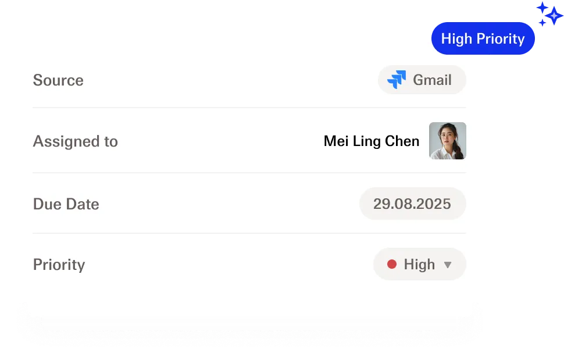Click the large sparkle star

pyautogui.click(x=554, y=16)
